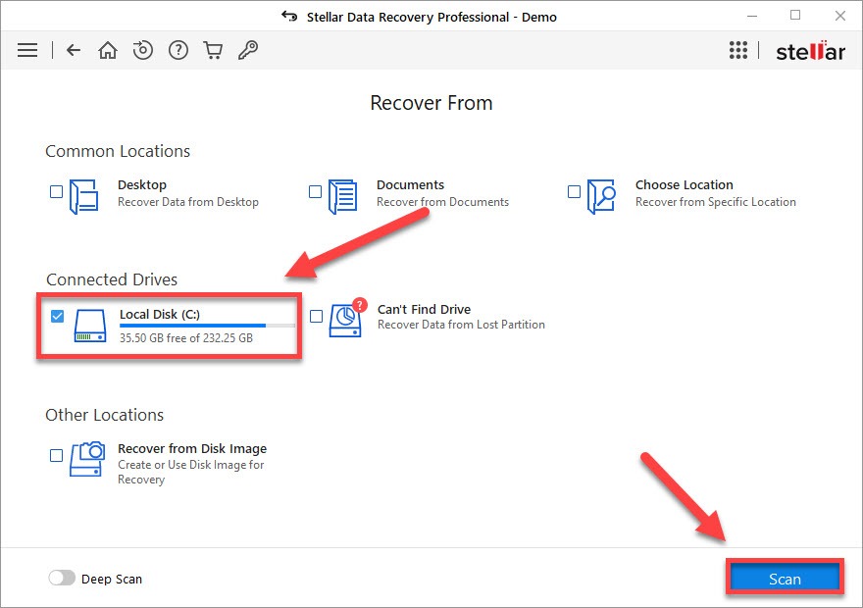Click the 'Deep Scan' label
The image size is (863, 608).
(x=112, y=579)
